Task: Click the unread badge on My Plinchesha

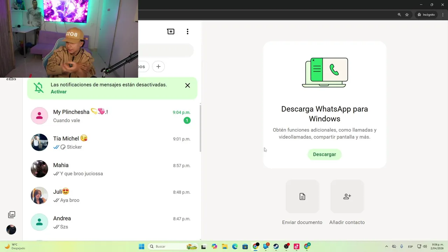Action: pyautogui.click(x=187, y=120)
